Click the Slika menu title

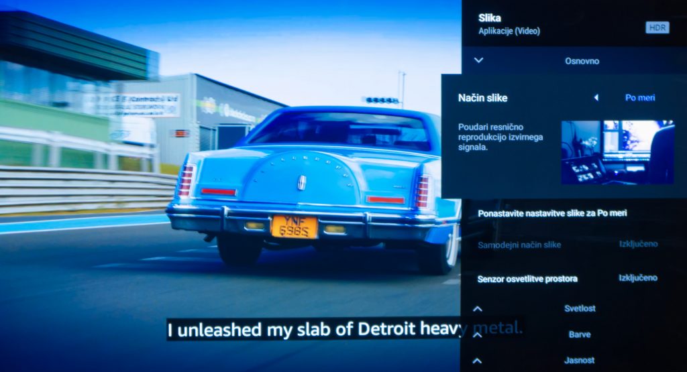[490, 18]
